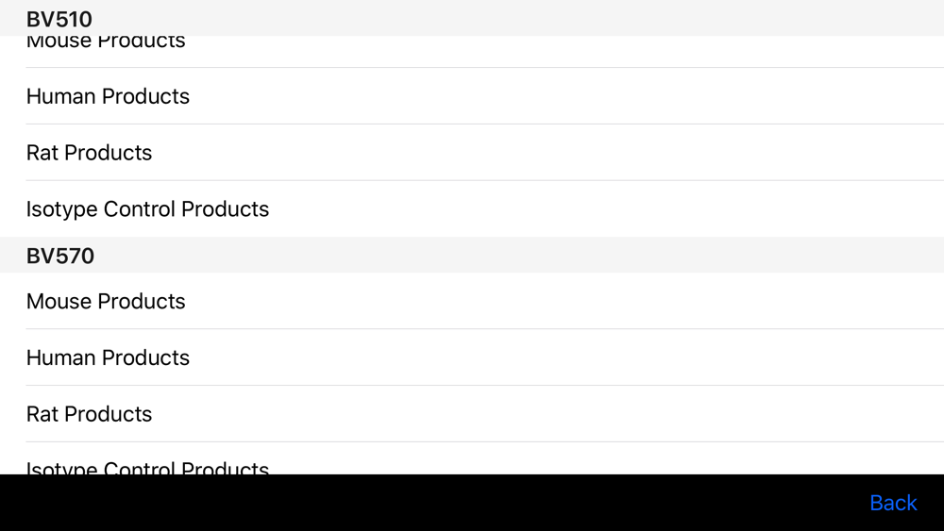944x531 pixels.
Task: Click the BV570 section header
Action: tap(472, 255)
